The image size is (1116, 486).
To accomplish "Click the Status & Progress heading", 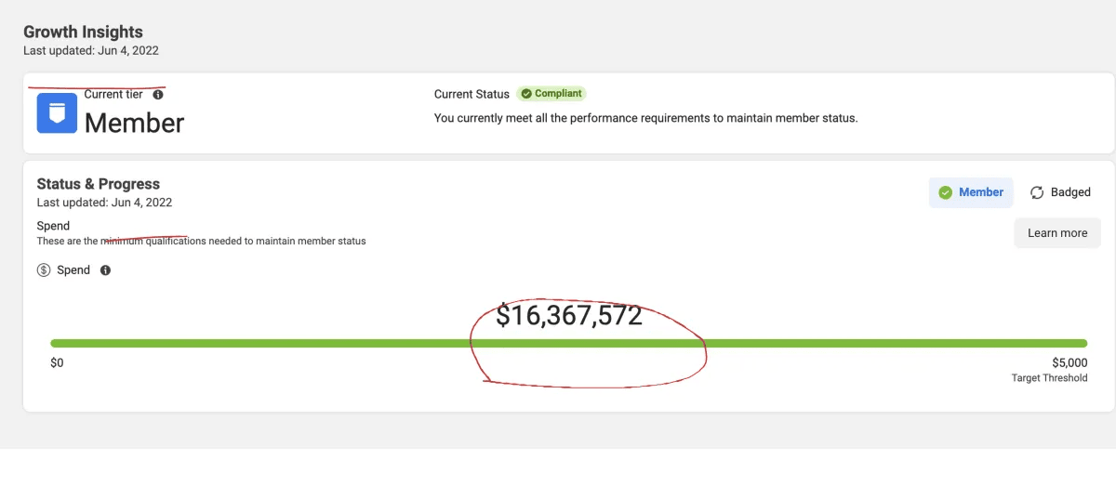I will [x=99, y=184].
